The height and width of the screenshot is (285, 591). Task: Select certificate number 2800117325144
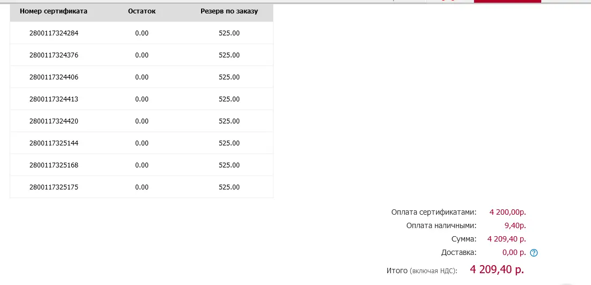coord(54,143)
